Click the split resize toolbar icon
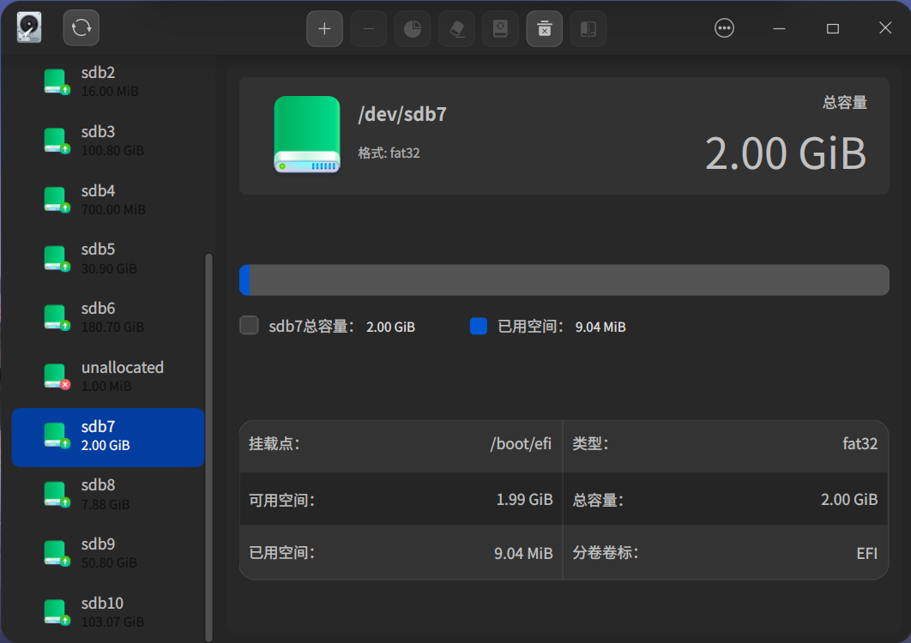911x643 pixels. [588, 28]
